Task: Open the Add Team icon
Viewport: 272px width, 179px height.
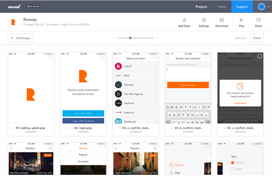Action: [x=185, y=20]
